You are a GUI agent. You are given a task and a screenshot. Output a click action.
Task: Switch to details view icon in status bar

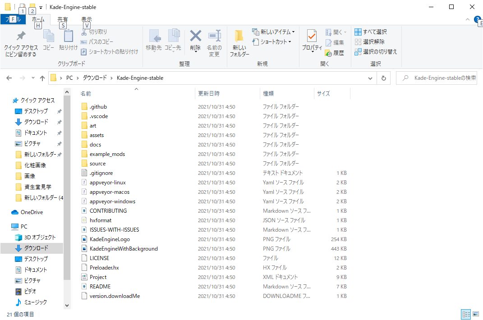click(x=466, y=315)
